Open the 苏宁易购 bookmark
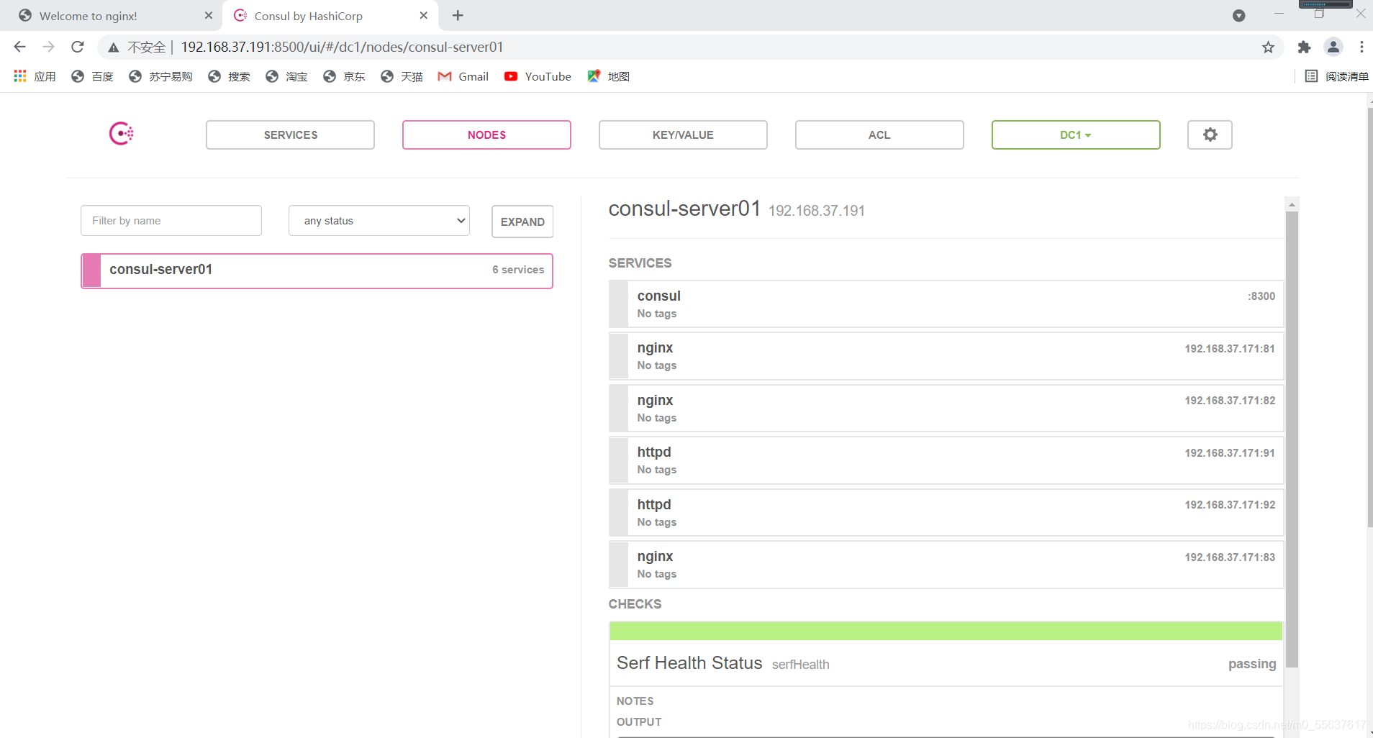 (160, 76)
